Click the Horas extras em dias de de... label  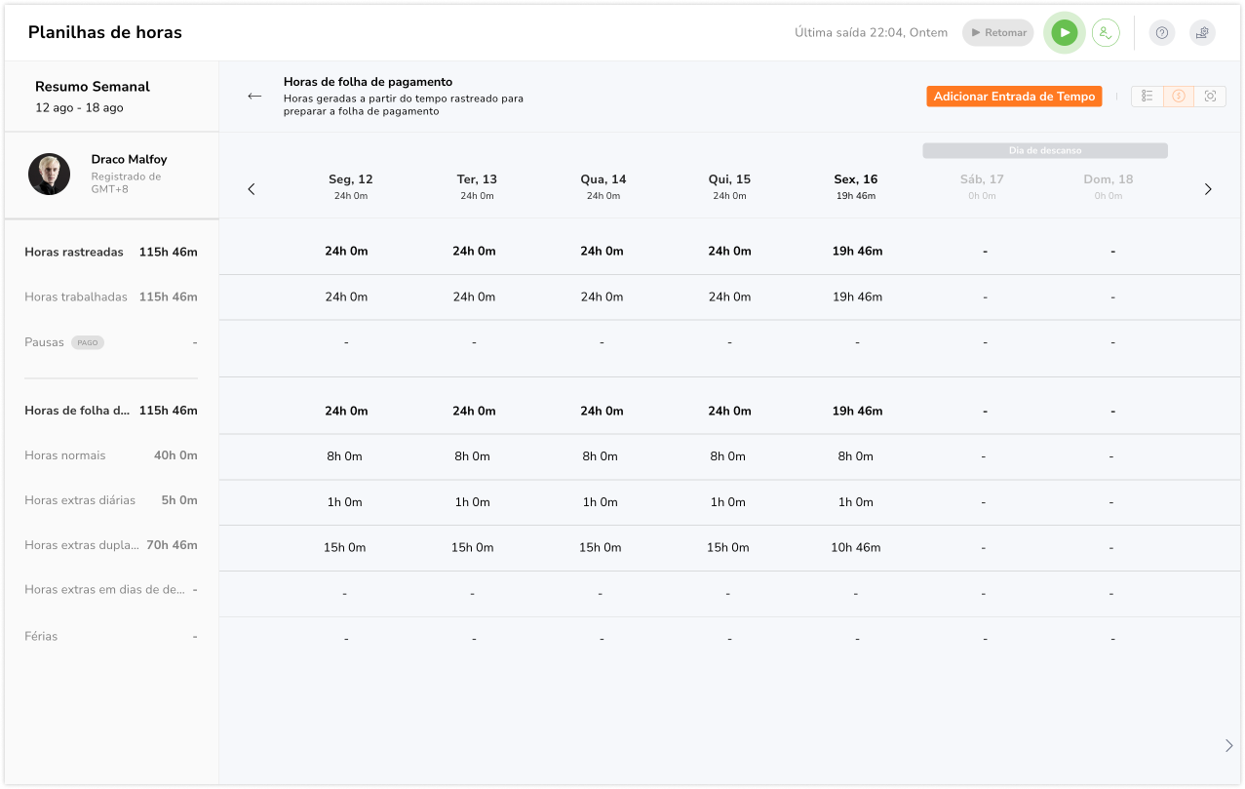click(104, 590)
